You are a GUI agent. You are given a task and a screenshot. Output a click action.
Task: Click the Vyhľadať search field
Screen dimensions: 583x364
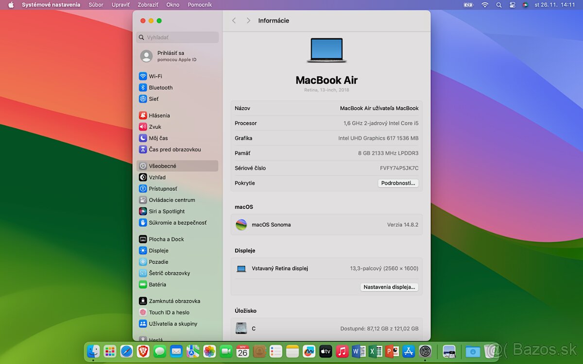pos(177,37)
